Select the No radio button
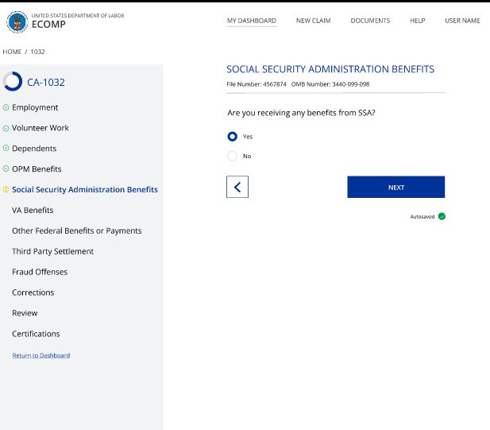 tap(233, 156)
